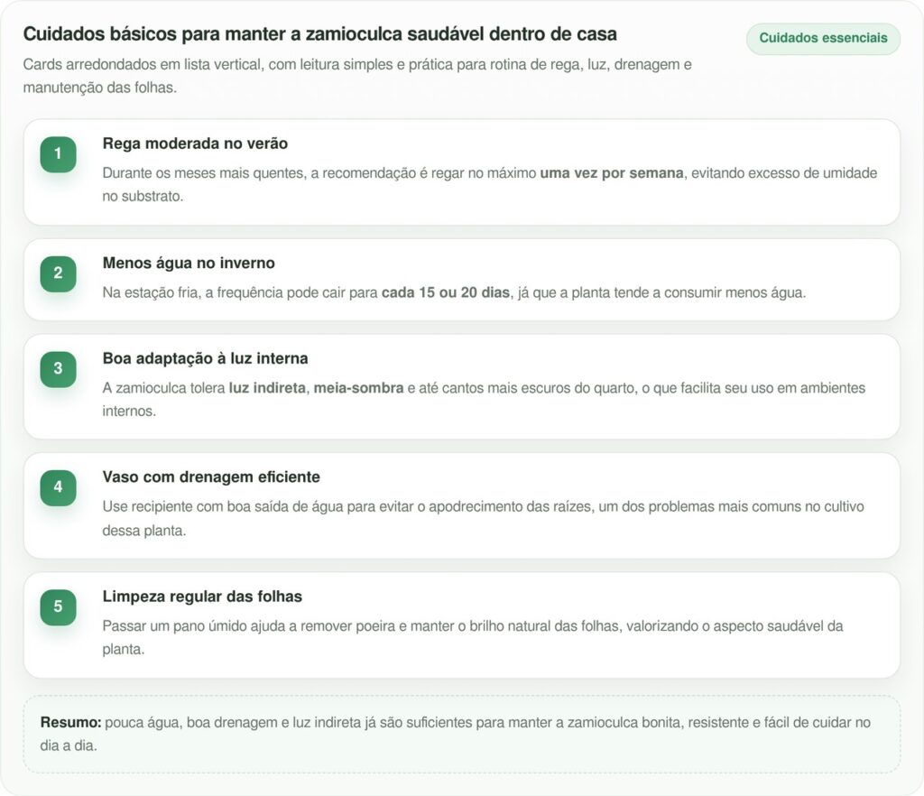Click the bold 'uma vez por semana' text
Screen dimensions: 924x796
(x=611, y=173)
